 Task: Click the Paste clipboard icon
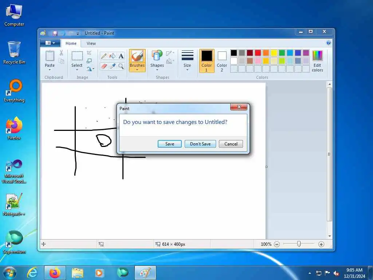(x=50, y=56)
